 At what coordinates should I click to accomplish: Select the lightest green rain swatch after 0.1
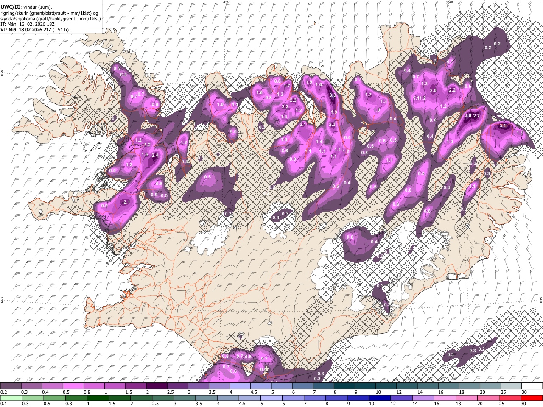11,398
